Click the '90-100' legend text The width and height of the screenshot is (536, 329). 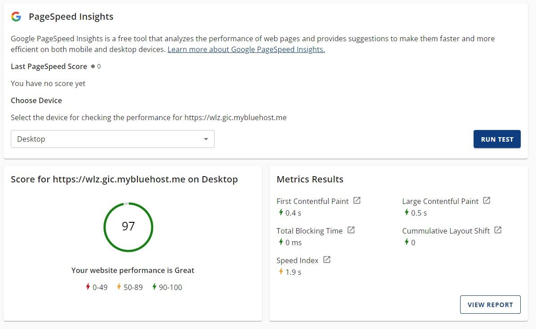pyautogui.click(x=171, y=287)
